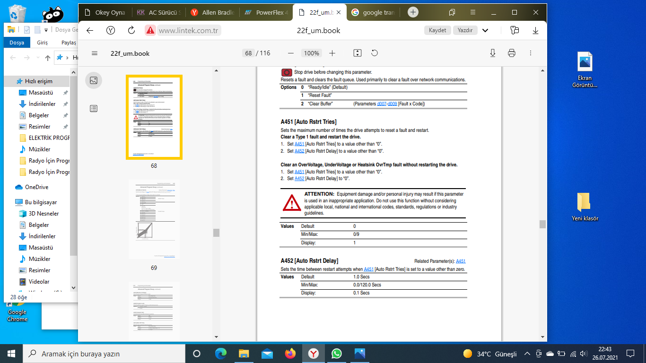The image size is (646, 363).
Task: Select Bu bilgisayar in File Explorer
Action: click(x=36, y=202)
